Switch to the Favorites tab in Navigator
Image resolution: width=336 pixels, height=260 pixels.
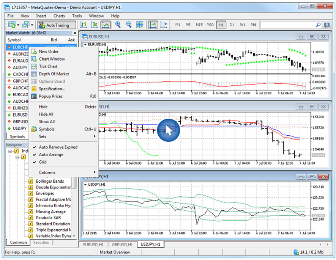(41, 243)
